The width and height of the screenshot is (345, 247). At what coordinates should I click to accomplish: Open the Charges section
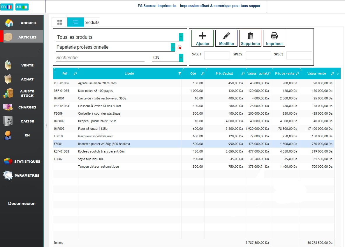point(27,107)
